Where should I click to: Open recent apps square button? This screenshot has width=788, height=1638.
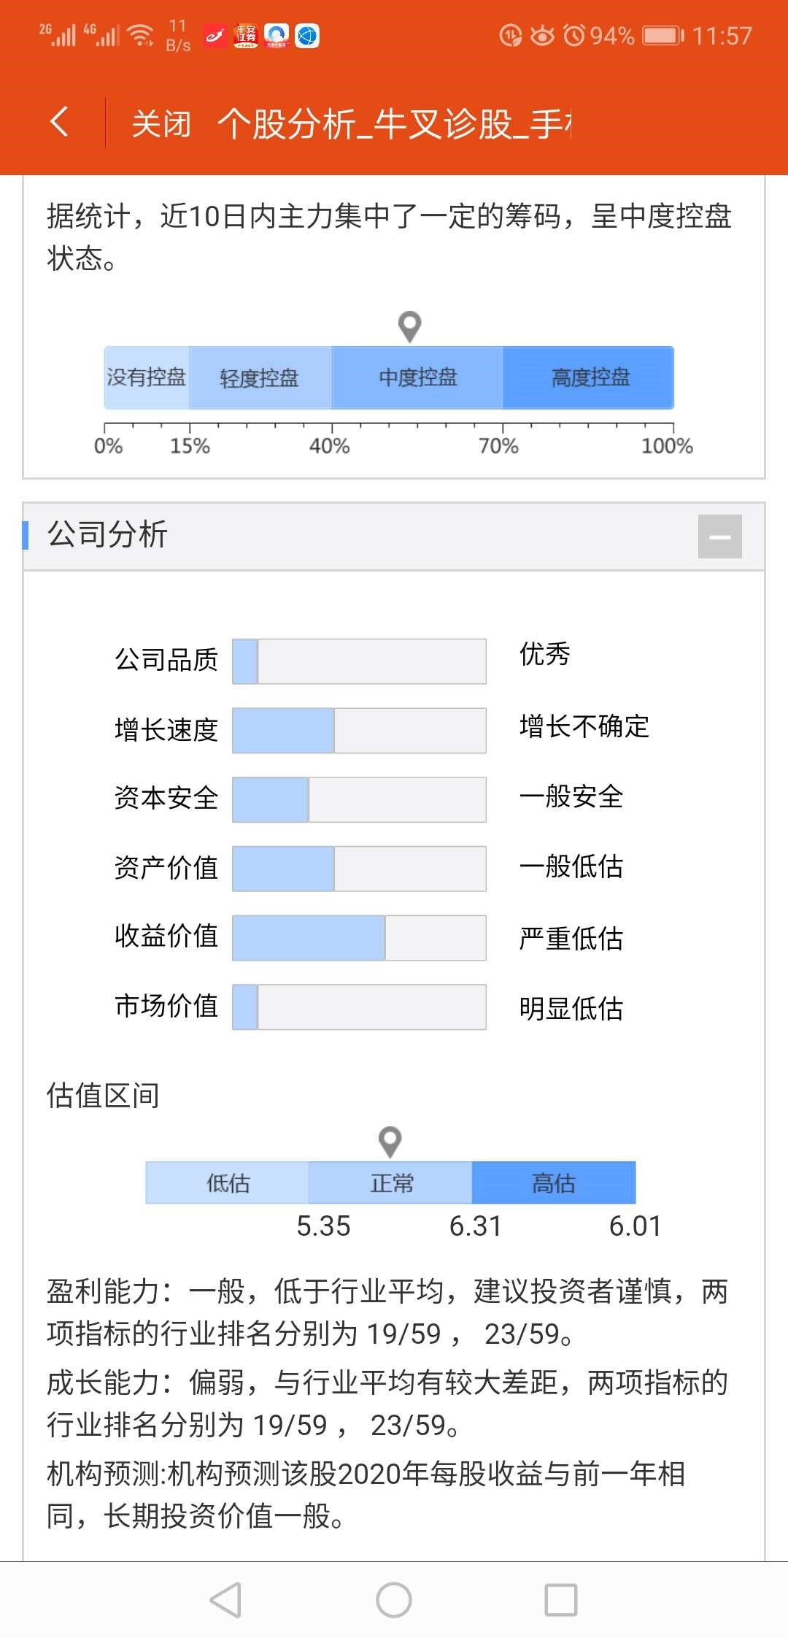tap(560, 1600)
